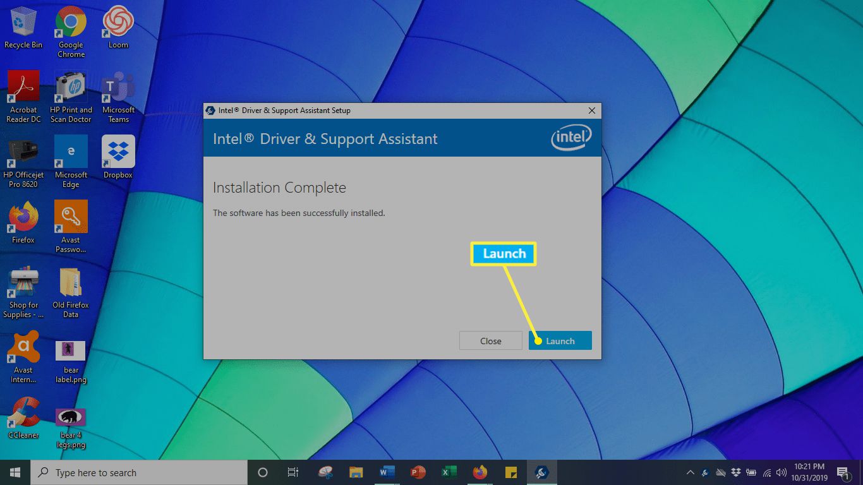863x485 pixels.
Task: Click the Launch button in the installer
Action: coord(560,340)
